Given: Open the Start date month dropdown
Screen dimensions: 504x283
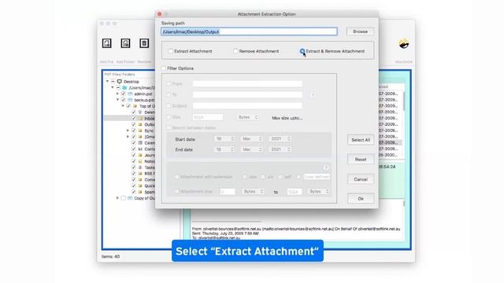Looking at the screenshot, I should pos(252,139).
